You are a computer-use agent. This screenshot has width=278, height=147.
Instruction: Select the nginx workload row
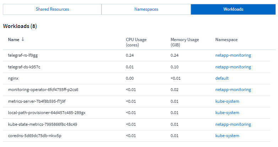[x=13, y=78]
